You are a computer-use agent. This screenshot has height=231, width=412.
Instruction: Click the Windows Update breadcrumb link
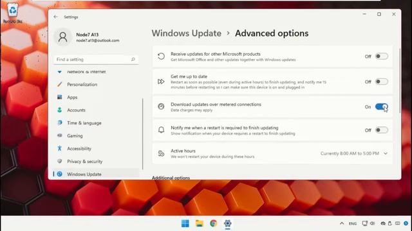[x=187, y=33]
